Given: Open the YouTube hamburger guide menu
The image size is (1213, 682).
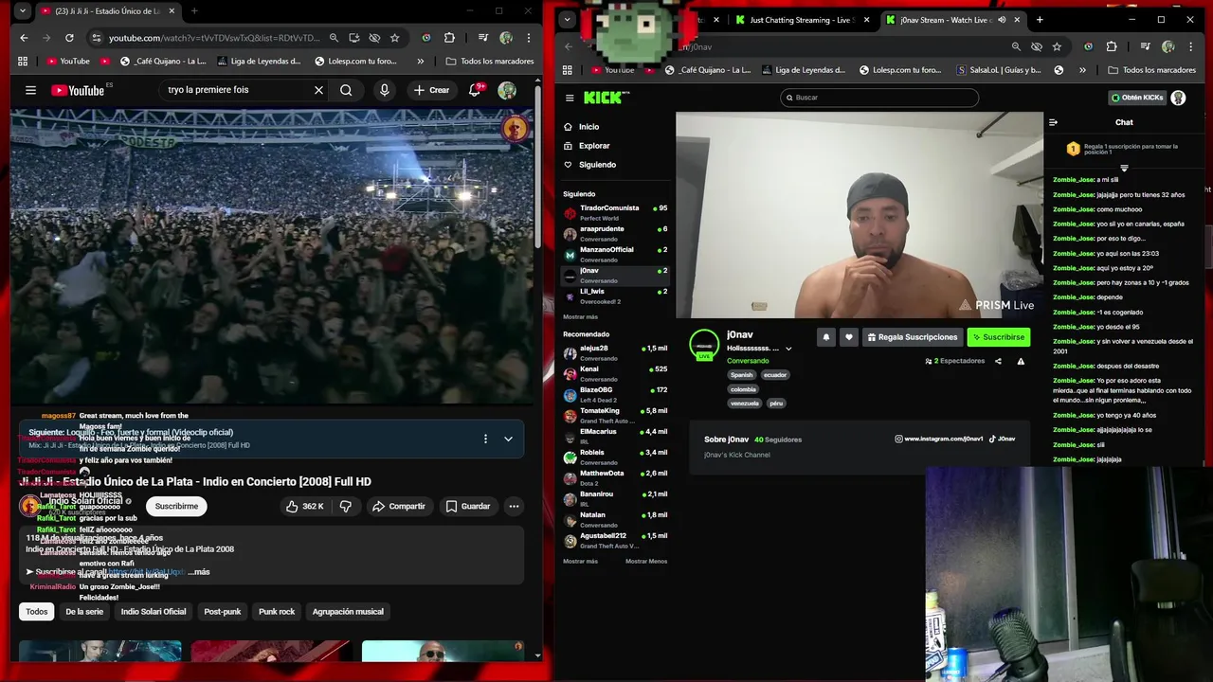Looking at the screenshot, I should [x=30, y=90].
